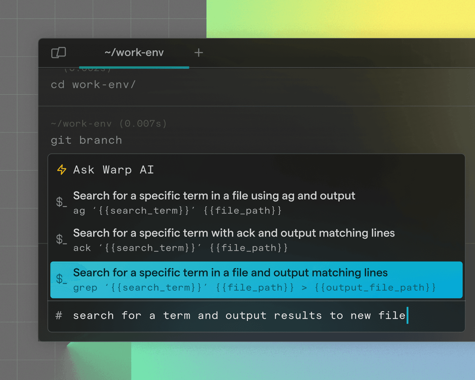Click the window management icon beside the tab bar
The width and height of the screenshot is (475, 380).
(x=58, y=53)
